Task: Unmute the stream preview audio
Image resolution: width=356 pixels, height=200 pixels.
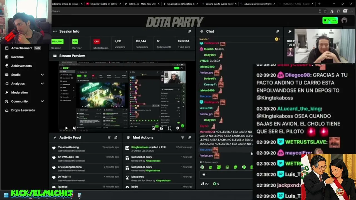Action: click(75, 128)
